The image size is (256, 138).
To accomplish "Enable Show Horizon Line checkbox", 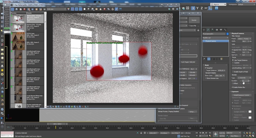I will click(206, 78).
